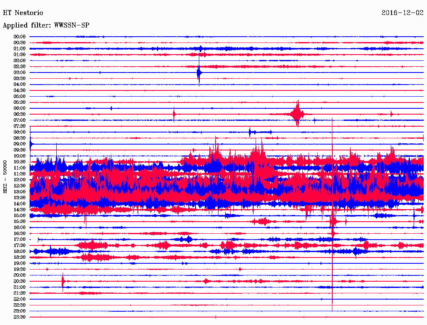Select the 07:00 time label
This screenshot has width=427, height=325.
click(x=20, y=120)
